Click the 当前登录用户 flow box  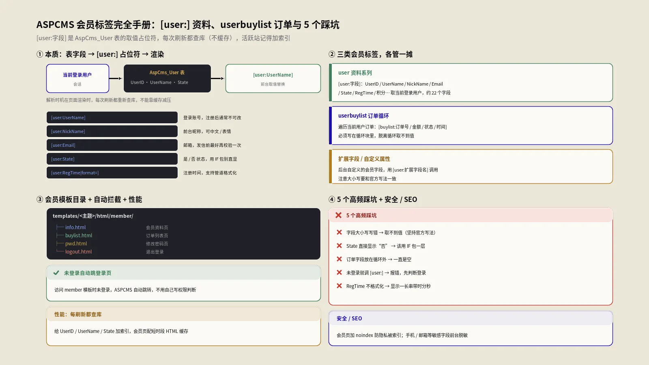pos(77,79)
